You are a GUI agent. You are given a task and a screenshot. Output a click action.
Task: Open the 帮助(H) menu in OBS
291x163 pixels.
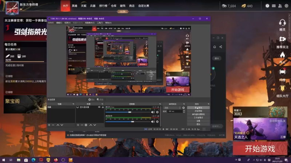[x=108, y=23]
